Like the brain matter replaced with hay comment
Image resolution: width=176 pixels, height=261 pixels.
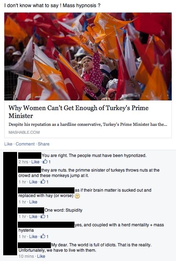tap(33, 202)
